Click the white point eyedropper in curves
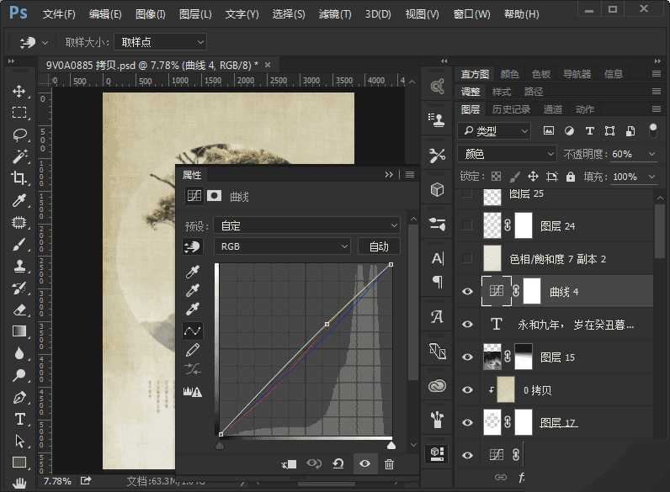 (193, 309)
